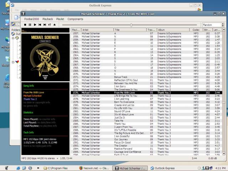Open the Components menu
The image size is (228, 171).
click(75, 19)
